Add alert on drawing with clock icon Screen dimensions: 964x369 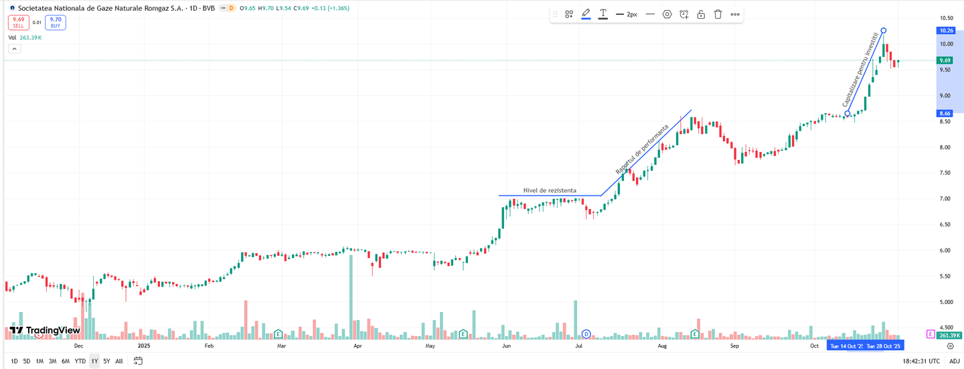(684, 14)
